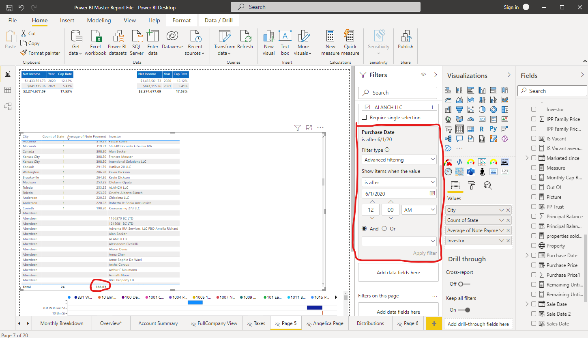
Task: Open Focus mode on the table visual
Action: point(309,128)
